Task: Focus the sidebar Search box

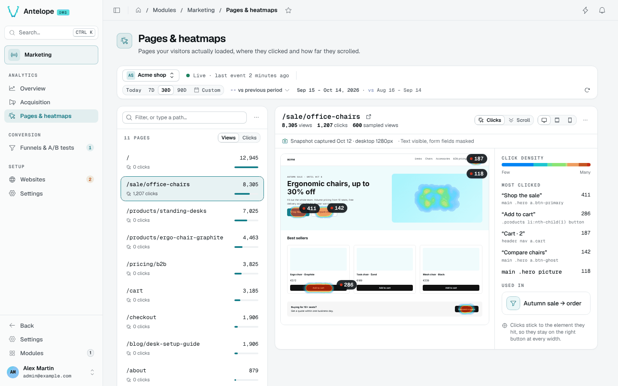Action: pyautogui.click(x=51, y=33)
